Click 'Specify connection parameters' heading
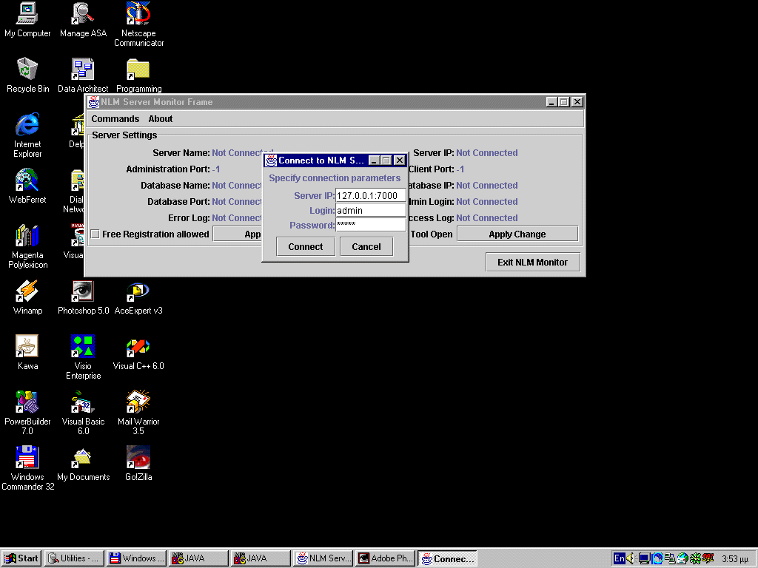 pyautogui.click(x=335, y=178)
